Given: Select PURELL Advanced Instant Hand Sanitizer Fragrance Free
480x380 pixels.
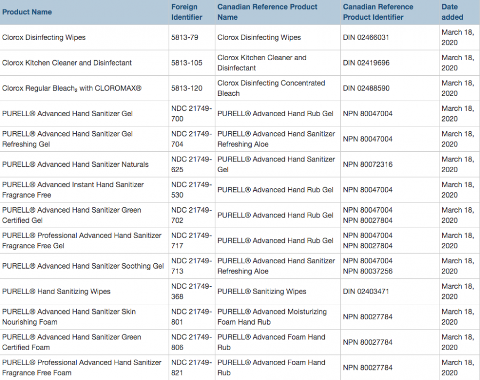Looking at the screenshot, I should 73,190.
